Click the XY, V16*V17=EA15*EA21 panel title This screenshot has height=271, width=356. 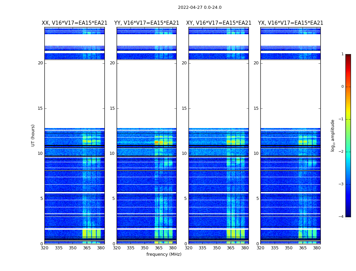tap(219, 23)
